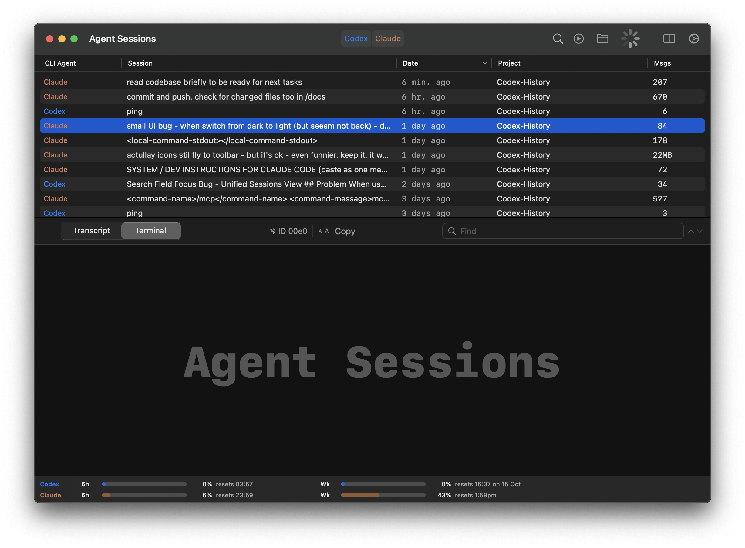
Task: Click the magnifier icon inside the Find field
Action: (452, 231)
